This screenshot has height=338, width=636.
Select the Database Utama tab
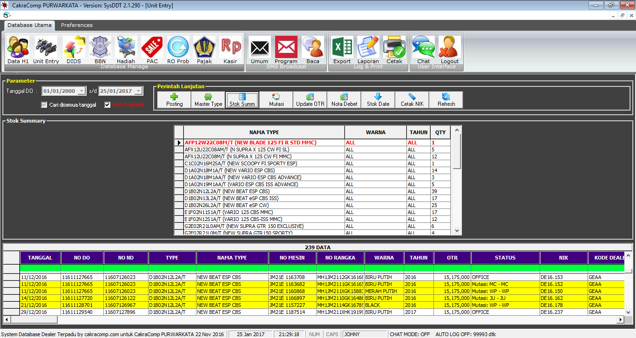30,25
